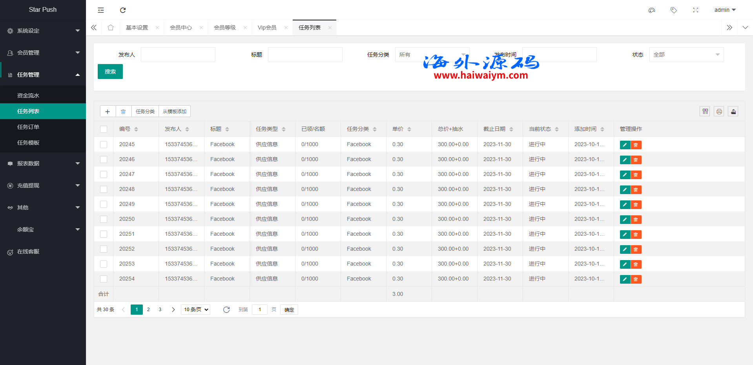
Task: Delete task 20250 using the orange trash icon
Action: click(636, 220)
